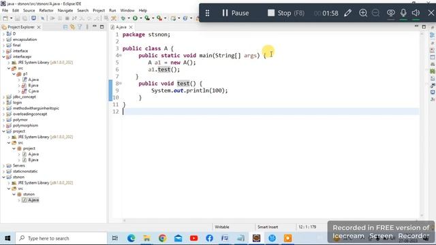This screenshot has width=436, height=245.
Task: Open the Windows Start menu
Action: pos(7,238)
